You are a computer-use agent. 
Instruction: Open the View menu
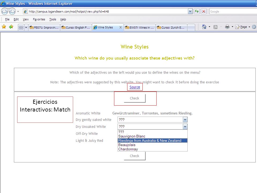pyautogui.click(x=26, y=19)
